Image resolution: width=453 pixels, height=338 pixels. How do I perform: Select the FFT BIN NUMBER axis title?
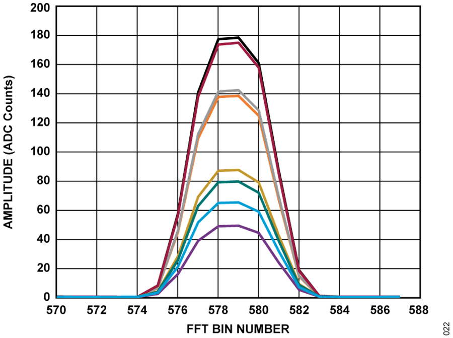[x=238, y=329]
